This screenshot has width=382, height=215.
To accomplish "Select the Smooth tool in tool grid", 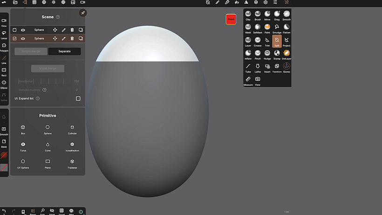I will (x=286, y=15).
